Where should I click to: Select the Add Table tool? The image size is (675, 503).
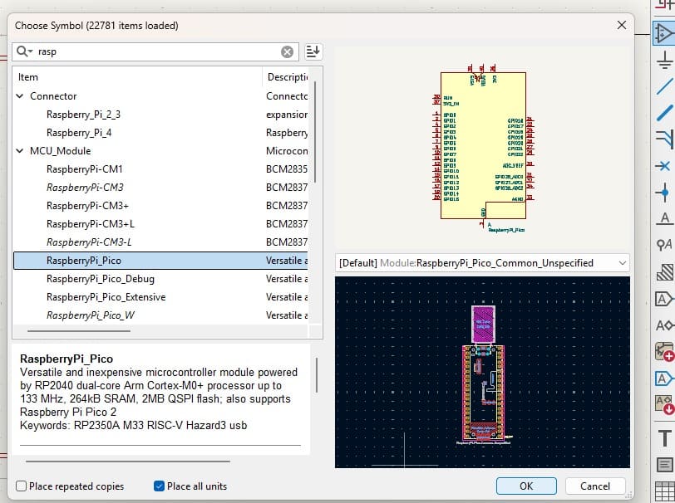pos(664,491)
